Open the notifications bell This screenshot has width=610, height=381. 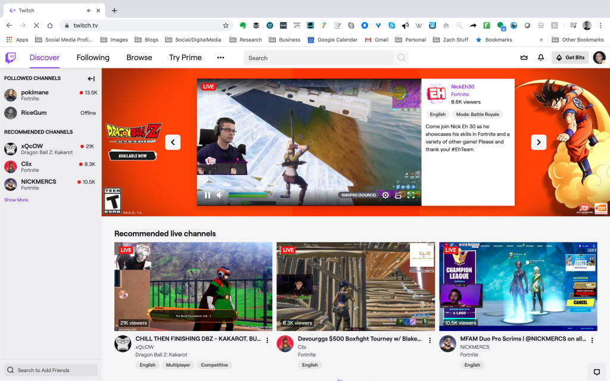[541, 58]
